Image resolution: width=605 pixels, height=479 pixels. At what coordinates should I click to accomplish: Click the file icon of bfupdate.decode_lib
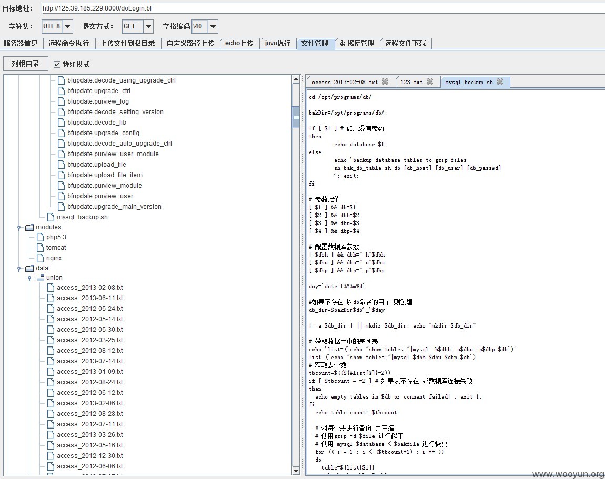(x=61, y=123)
